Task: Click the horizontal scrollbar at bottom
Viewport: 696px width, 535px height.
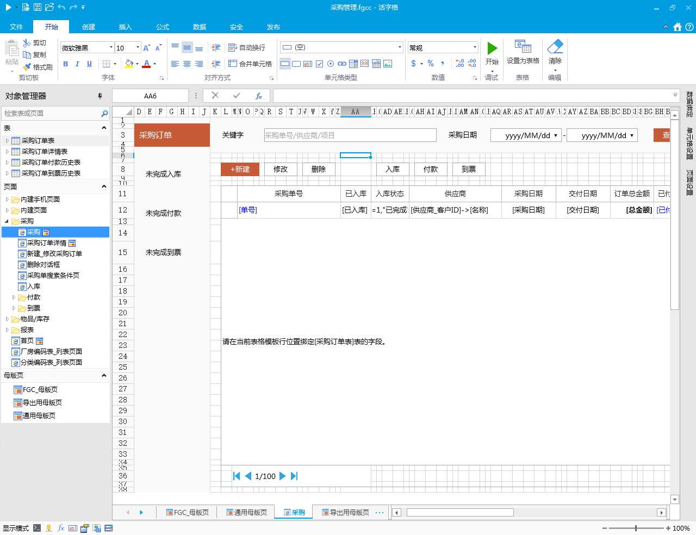Action: pos(460,512)
